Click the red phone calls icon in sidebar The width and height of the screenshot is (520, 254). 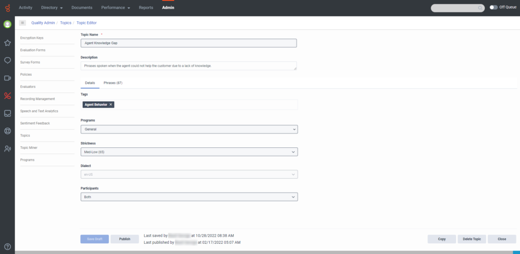click(7, 96)
